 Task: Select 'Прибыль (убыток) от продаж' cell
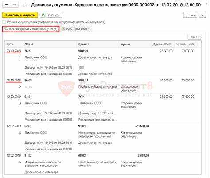(97, 87)
